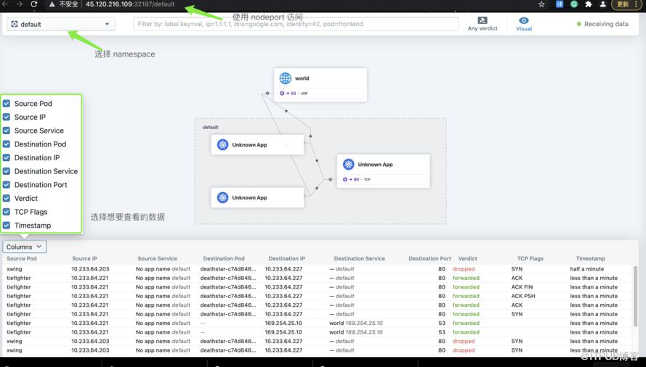Click the browser reload icon

coord(33,4)
